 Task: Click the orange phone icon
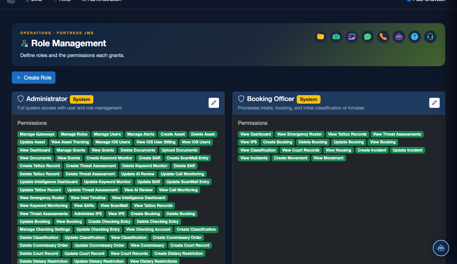tap(383, 37)
